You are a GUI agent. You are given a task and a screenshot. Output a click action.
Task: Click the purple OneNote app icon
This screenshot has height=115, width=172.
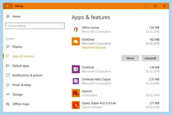point(76,69)
